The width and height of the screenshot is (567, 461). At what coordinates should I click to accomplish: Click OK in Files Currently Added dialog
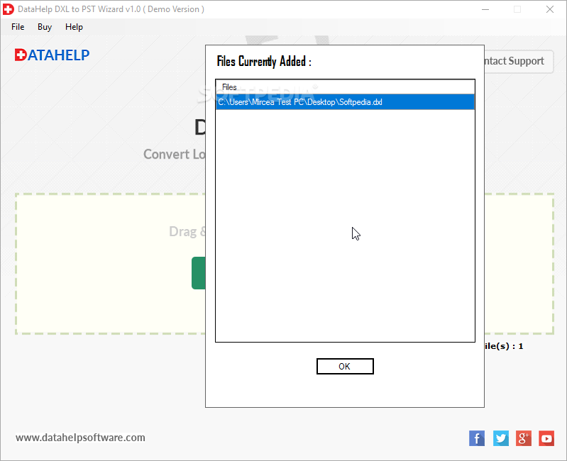[345, 367]
